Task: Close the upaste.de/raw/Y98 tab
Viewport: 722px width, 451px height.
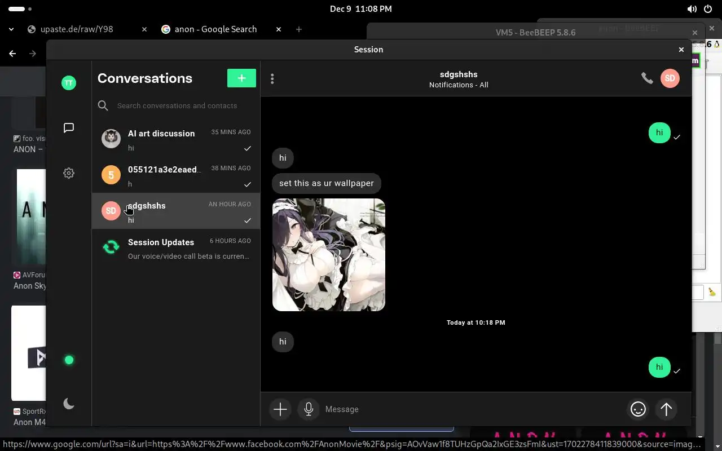Action: pos(144,29)
